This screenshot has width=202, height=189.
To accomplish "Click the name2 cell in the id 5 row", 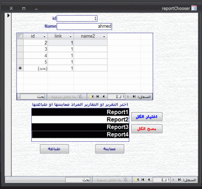I will 90,62.
